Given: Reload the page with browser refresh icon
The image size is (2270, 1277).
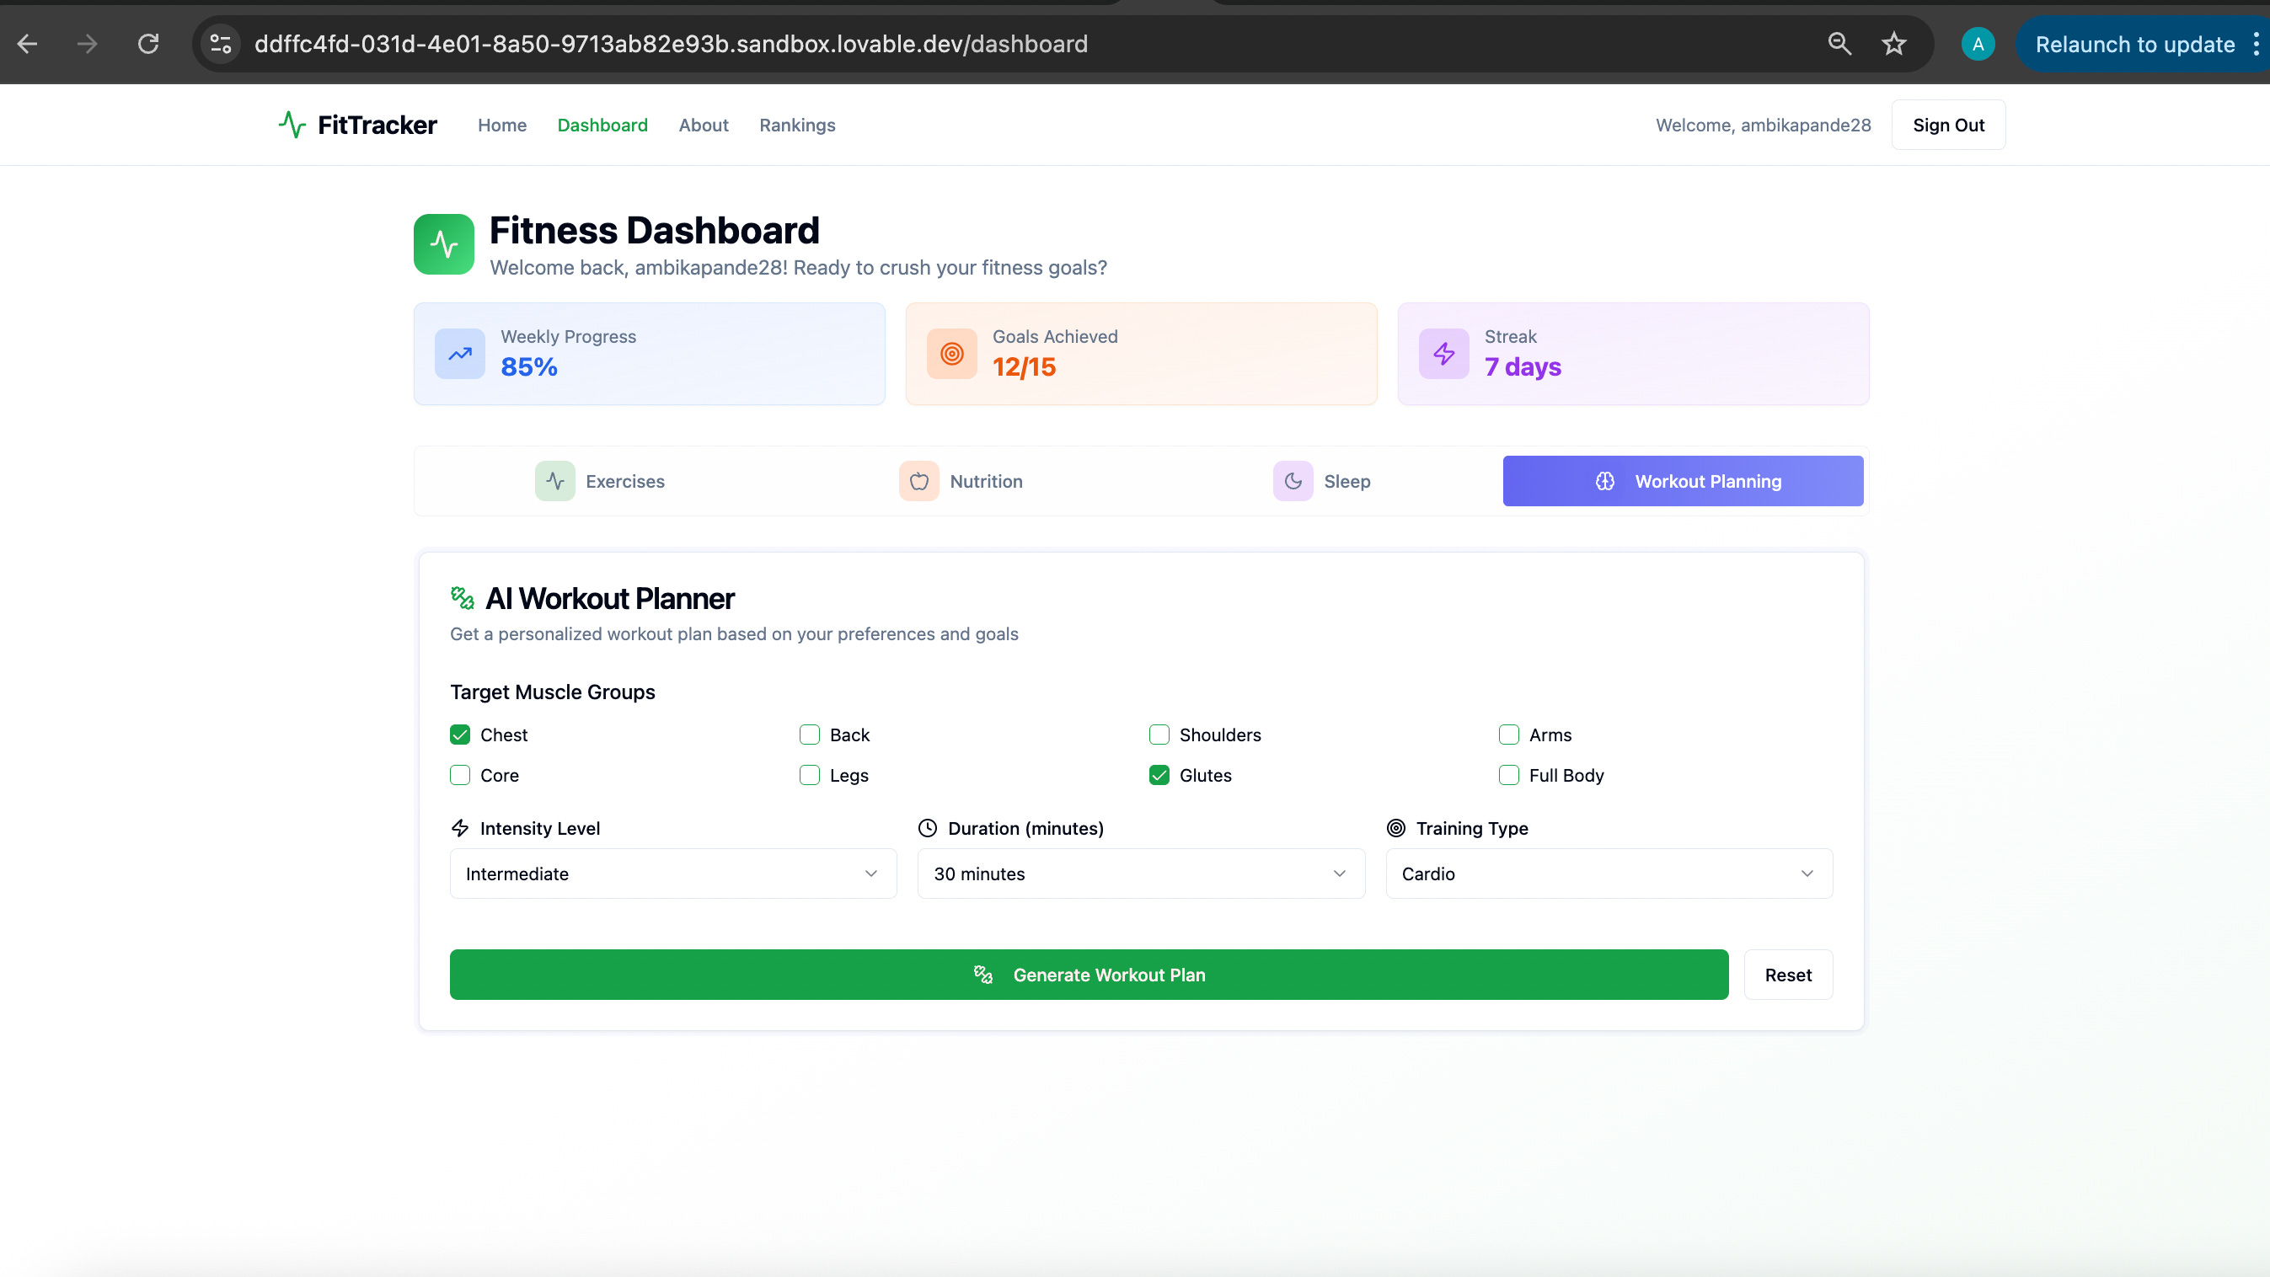Looking at the screenshot, I should [148, 44].
